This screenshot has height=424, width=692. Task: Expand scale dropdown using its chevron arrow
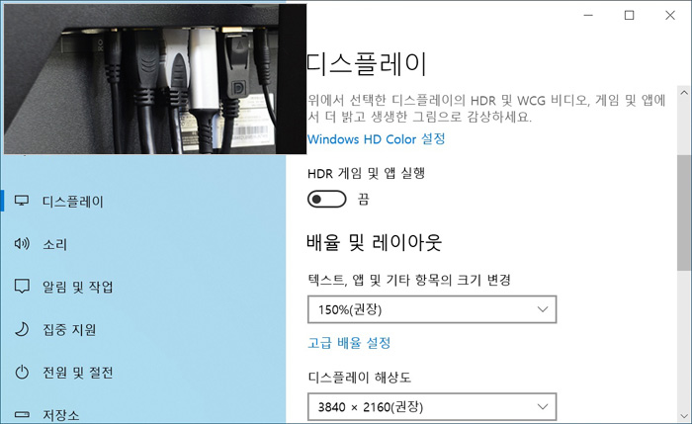(x=543, y=309)
